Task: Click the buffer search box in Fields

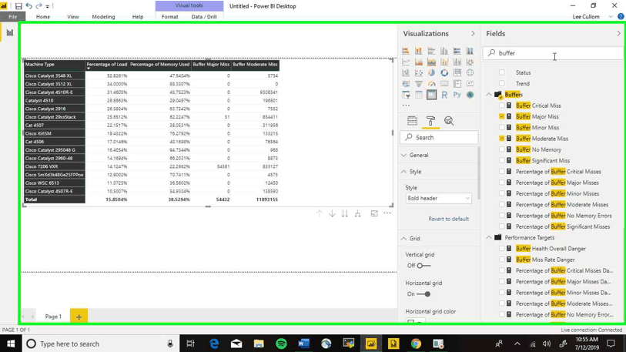Action: point(554,53)
